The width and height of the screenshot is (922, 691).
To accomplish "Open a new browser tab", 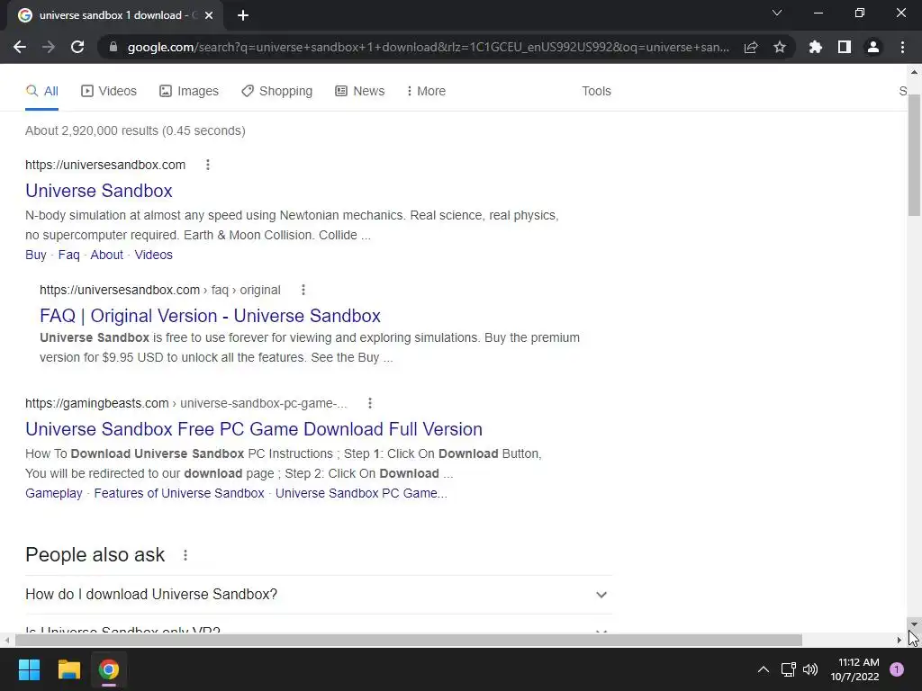I will coord(243,15).
